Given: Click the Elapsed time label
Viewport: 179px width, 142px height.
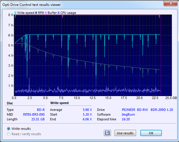Looking at the screenshot, I should coord(107,119).
